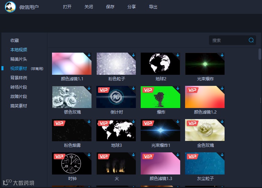Download the 火 clip
This screenshot has height=188, width=262.
pos(133,155)
